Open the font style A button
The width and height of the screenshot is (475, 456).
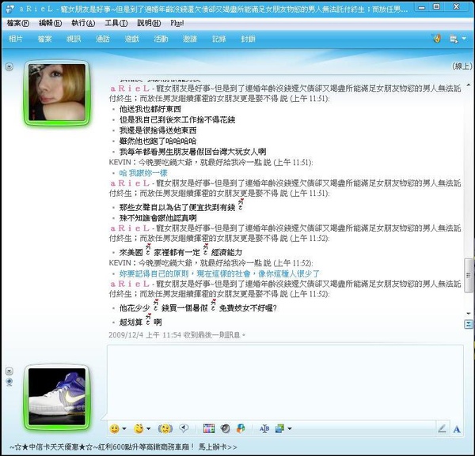point(457,429)
